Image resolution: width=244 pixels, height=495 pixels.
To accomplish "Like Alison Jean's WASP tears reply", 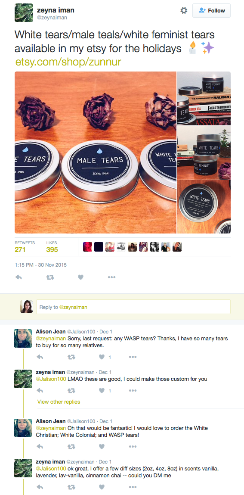I will point(102,357).
